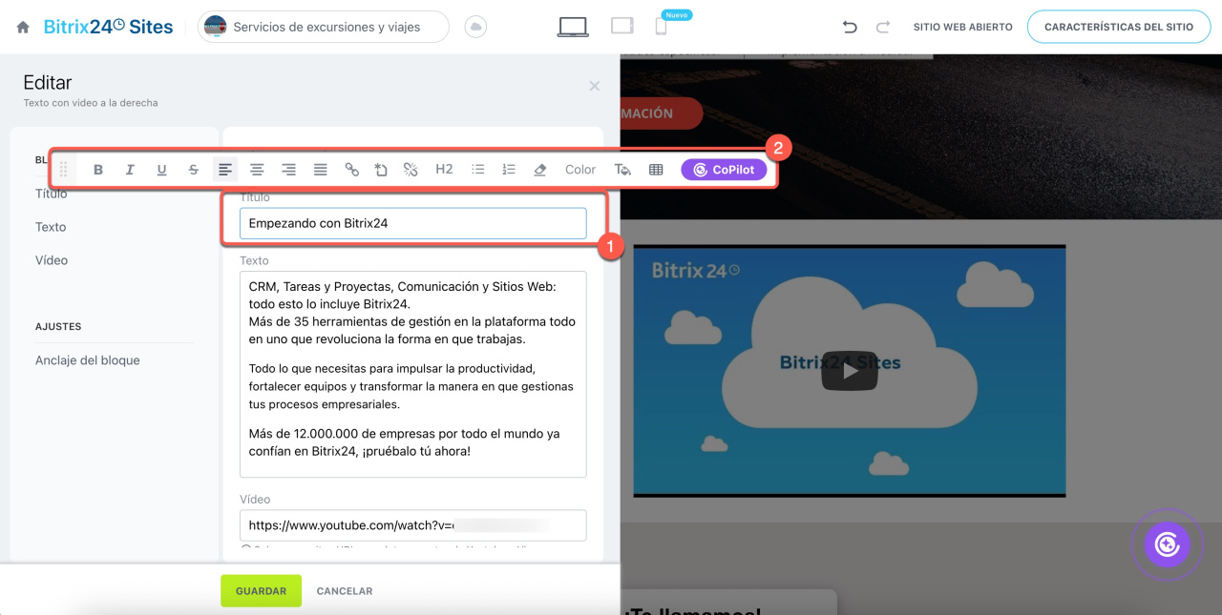Open the H2 heading style dropdown

pyautogui.click(x=444, y=170)
